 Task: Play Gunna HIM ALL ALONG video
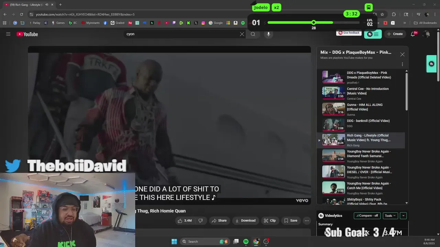[361, 109]
